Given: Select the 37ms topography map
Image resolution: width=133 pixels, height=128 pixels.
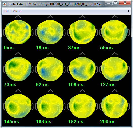Looking at the screenshot, I should pos(82,32).
